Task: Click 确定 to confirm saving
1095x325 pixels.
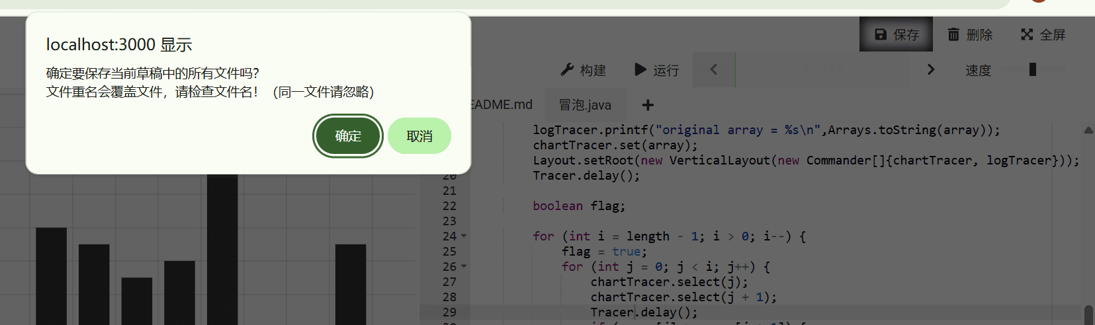Action: [347, 136]
